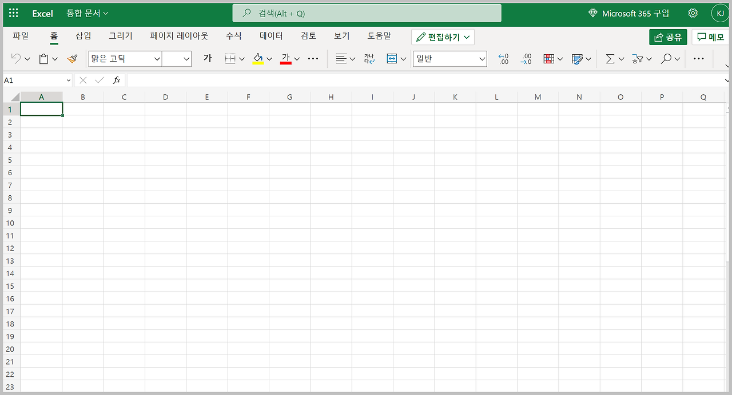The width and height of the screenshot is (732, 395).
Task: Apply the red font color
Action: [x=286, y=59]
